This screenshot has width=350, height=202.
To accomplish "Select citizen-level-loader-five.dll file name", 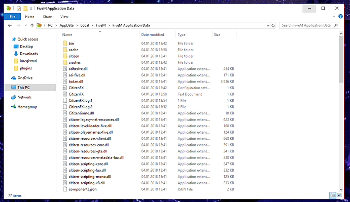I will (x=90, y=126).
